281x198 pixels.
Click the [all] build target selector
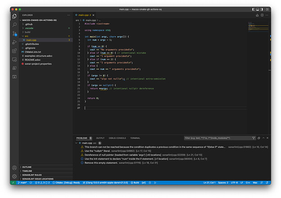(144, 183)
